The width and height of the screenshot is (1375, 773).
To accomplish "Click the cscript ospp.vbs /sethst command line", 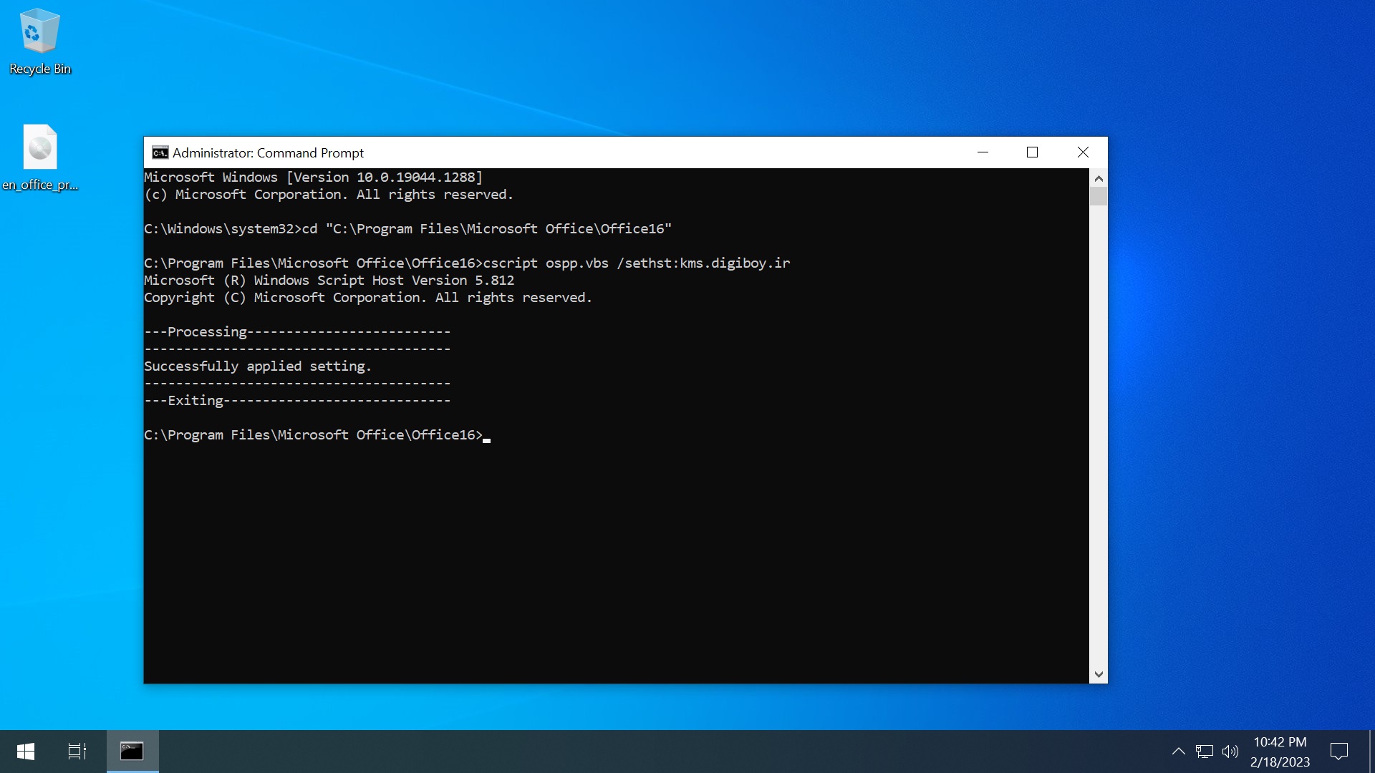I will (467, 263).
